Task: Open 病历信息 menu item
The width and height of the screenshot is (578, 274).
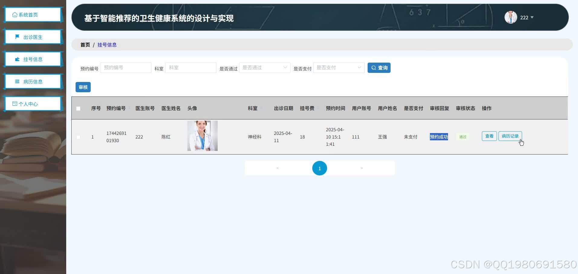Action: (33, 82)
